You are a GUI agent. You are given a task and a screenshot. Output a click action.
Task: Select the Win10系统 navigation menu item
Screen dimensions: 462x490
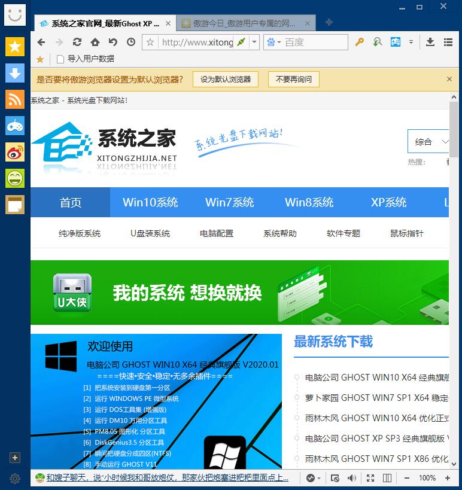[x=150, y=202]
